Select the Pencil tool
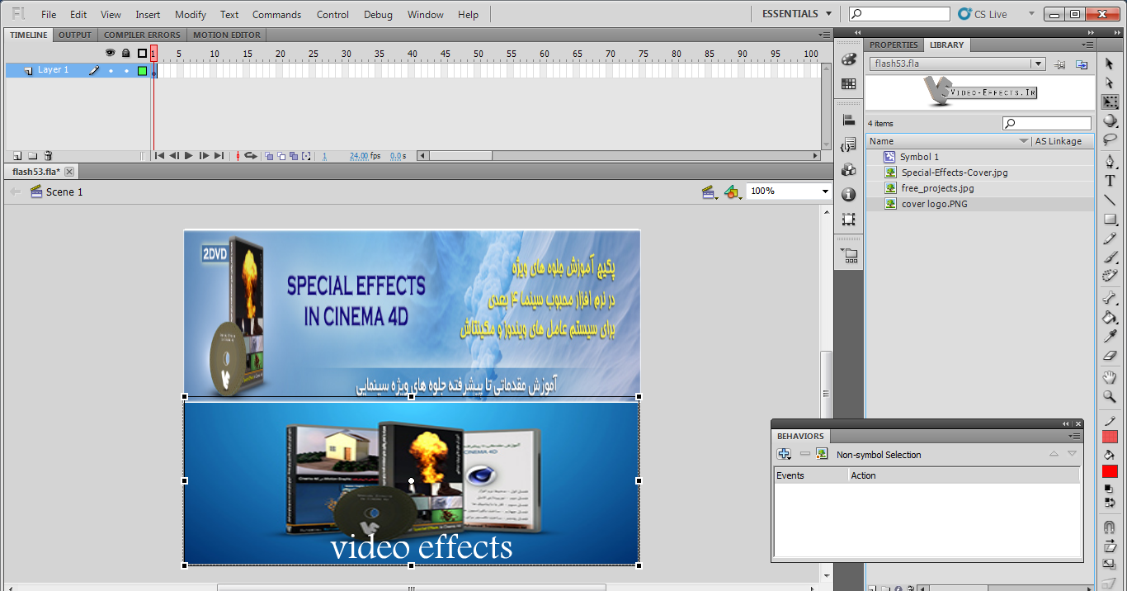 click(x=1110, y=239)
